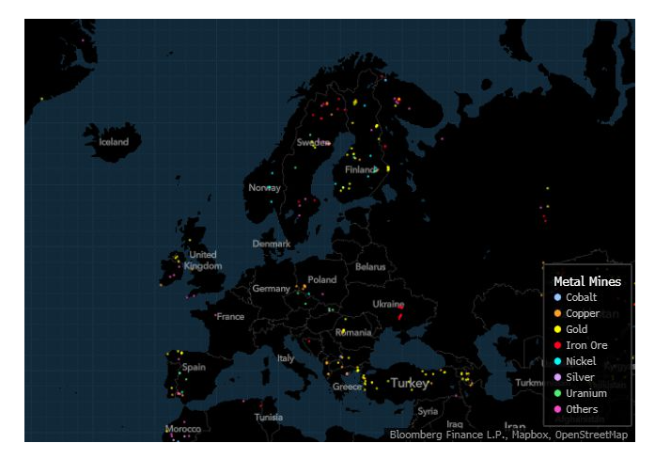Select the Spain label on map

pos(194,368)
